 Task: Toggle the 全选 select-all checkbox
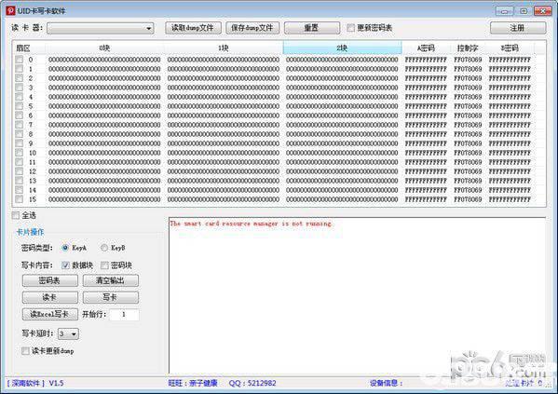(16, 215)
